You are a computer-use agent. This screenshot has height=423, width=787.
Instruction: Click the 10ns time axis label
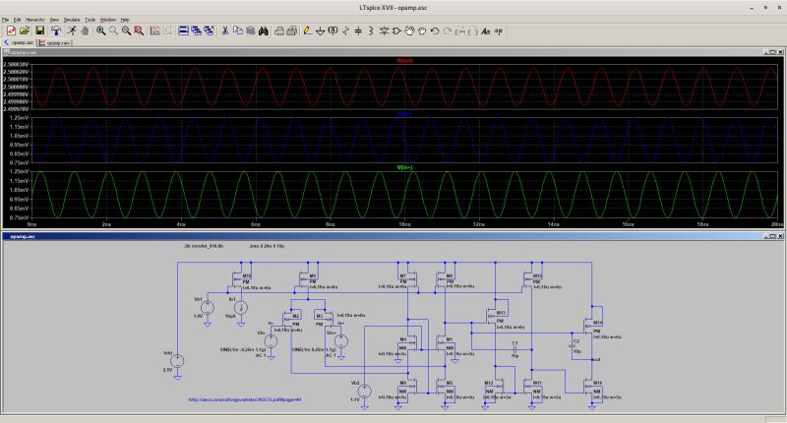(x=404, y=224)
